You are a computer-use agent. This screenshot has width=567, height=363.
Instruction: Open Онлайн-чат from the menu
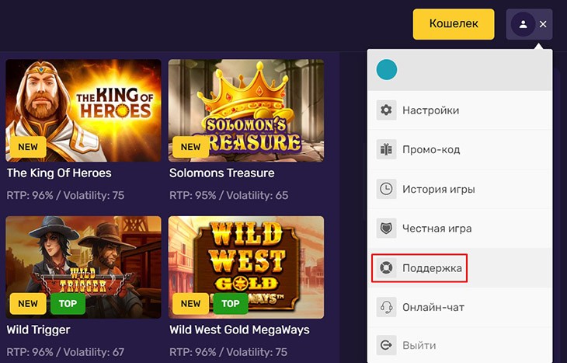(433, 307)
